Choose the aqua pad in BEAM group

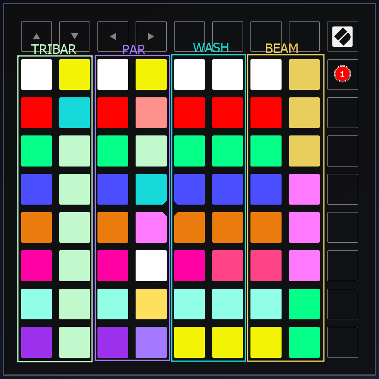(x=266, y=304)
